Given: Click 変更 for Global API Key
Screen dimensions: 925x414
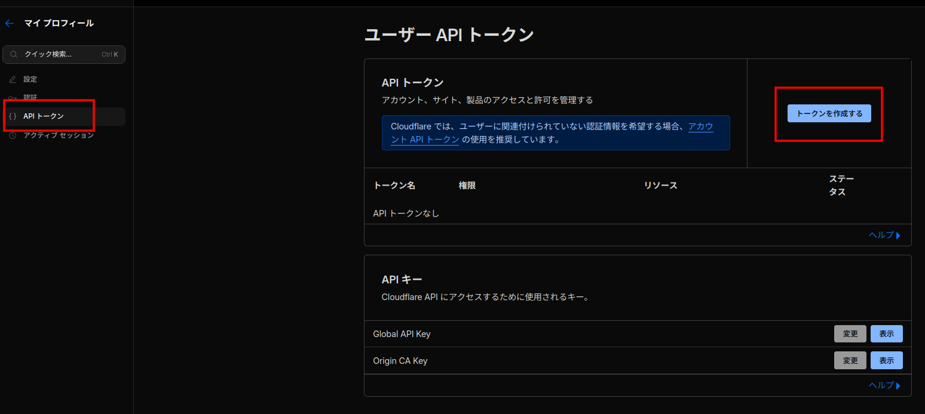Looking at the screenshot, I should [850, 334].
